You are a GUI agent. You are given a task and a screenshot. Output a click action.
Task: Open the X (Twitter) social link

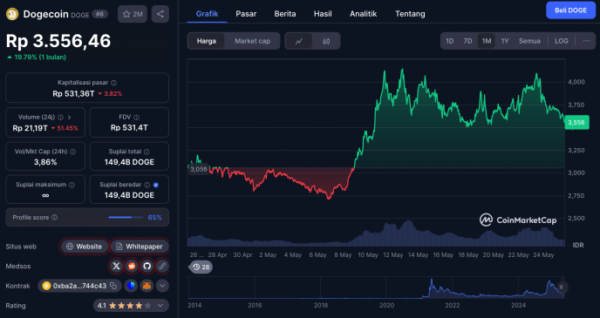[116, 266]
